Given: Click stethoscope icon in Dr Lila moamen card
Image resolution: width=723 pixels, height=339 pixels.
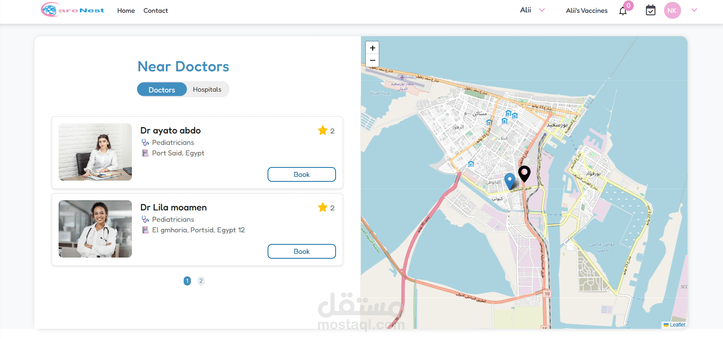Looking at the screenshot, I should pos(145,219).
